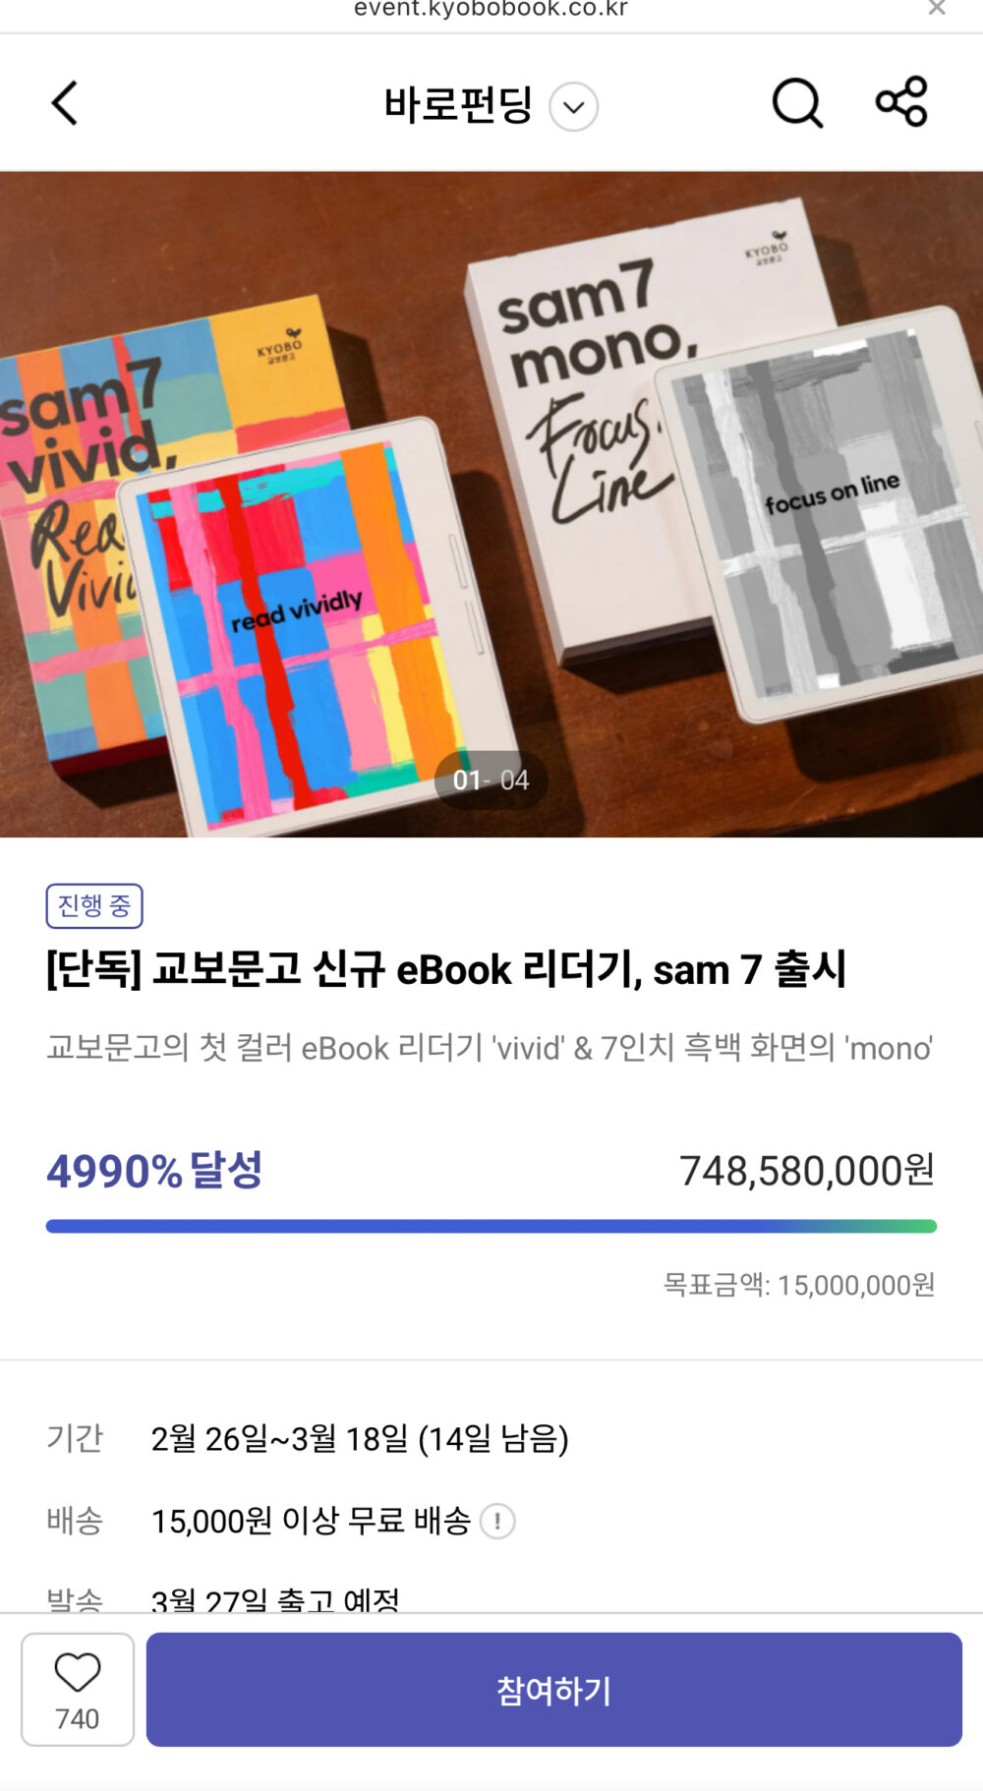Click the funding progress bar
The width and height of the screenshot is (983, 1791).
pyautogui.click(x=491, y=1226)
